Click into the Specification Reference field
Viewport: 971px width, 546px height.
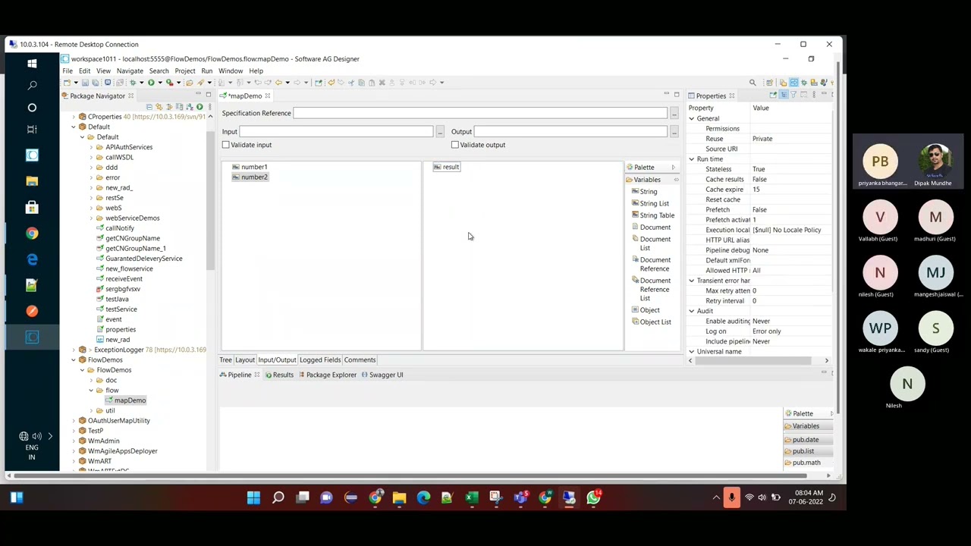(480, 113)
